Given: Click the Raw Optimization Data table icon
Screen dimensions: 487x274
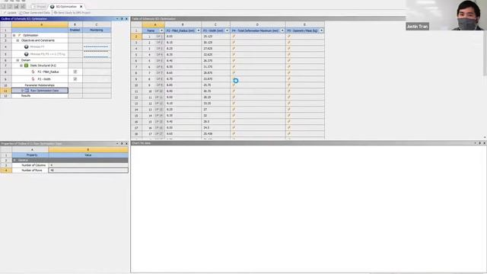Looking at the screenshot, I should (x=27, y=91).
